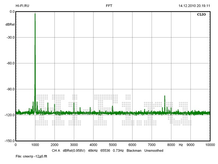The image size is (218, 164).
Task: Click the Unsmoothed setting label
Action: tap(154, 150)
